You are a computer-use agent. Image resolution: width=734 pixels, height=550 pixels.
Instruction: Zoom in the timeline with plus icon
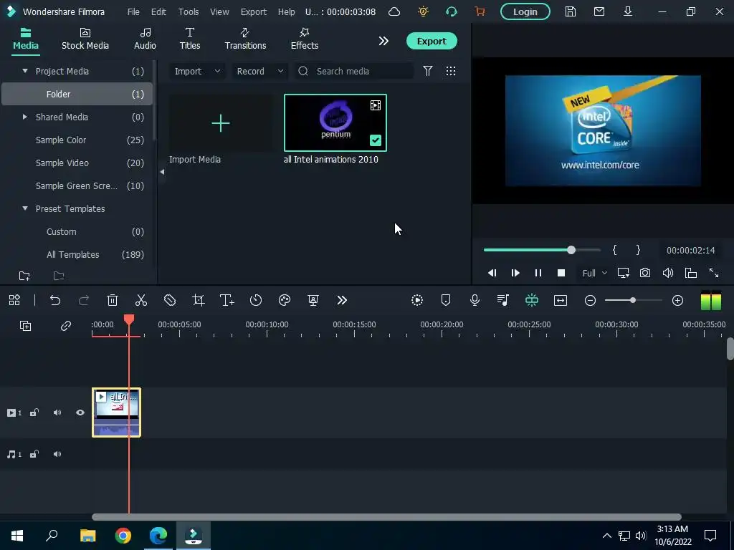[678, 300]
